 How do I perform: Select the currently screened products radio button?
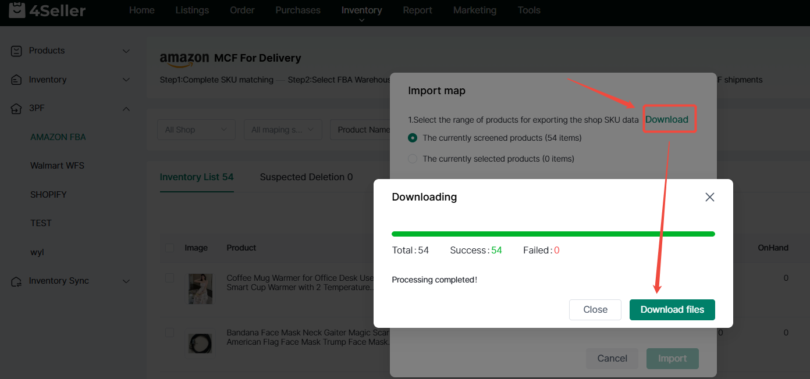[413, 138]
